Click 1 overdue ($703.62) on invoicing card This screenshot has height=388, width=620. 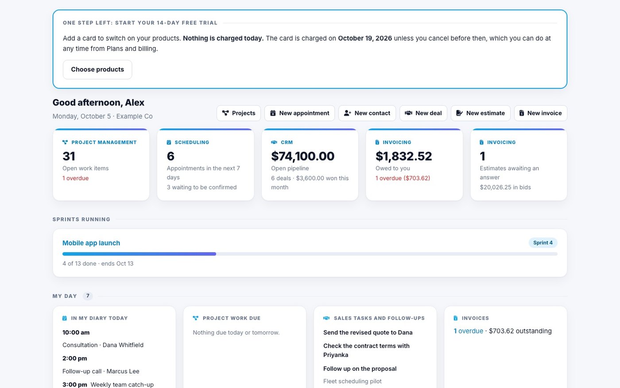click(403, 178)
